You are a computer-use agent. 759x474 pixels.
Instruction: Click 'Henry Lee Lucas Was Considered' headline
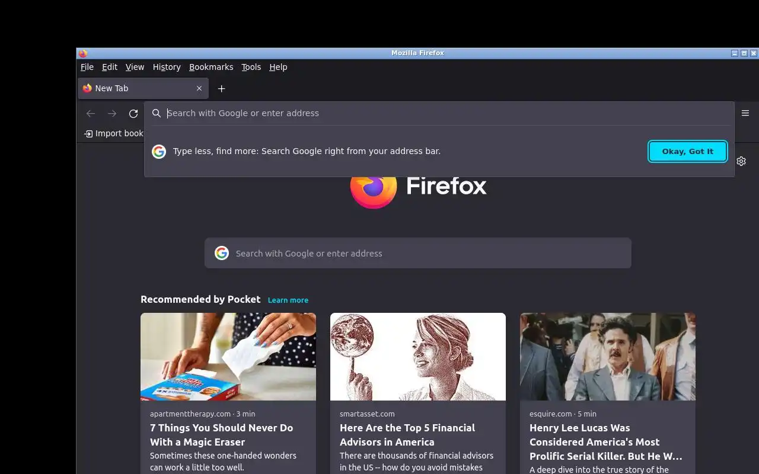tap(606, 442)
